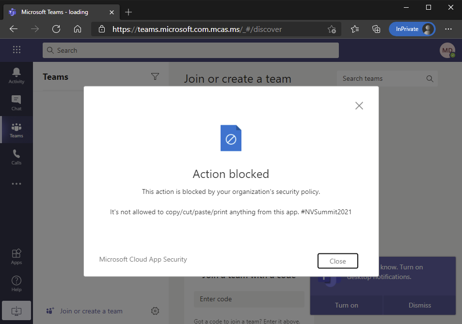Select the Microsoft Teams - loading tab
Image resolution: width=462 pixels, height=324 pixels.
click(x=61, y=12)
